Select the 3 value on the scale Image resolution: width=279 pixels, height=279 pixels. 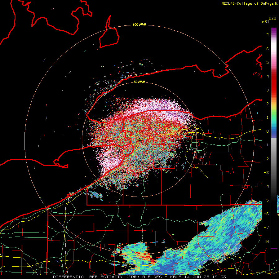(268, 90)
